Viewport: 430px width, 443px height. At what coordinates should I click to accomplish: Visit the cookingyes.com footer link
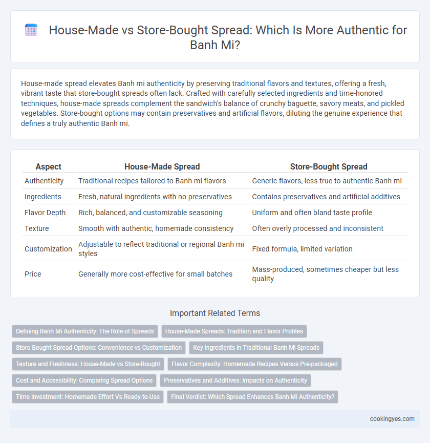click(392, 419)
